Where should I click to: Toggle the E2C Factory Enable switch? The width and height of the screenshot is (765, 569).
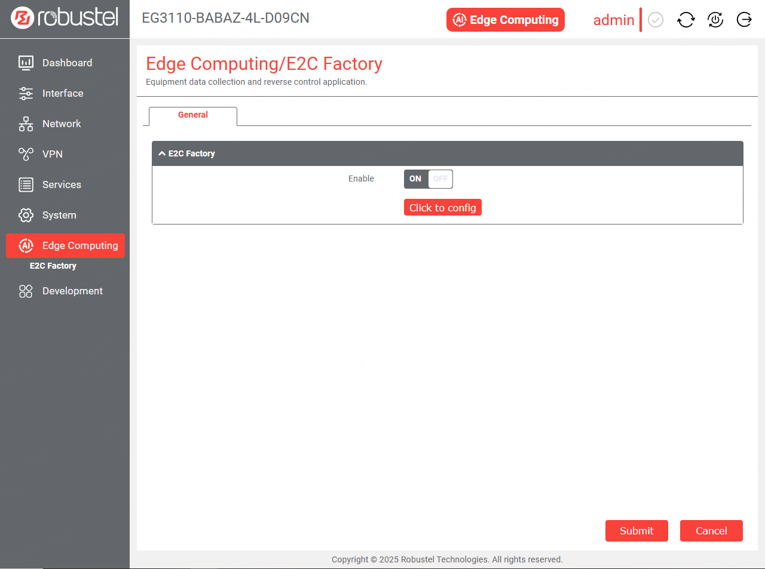[x=428, y=179]
